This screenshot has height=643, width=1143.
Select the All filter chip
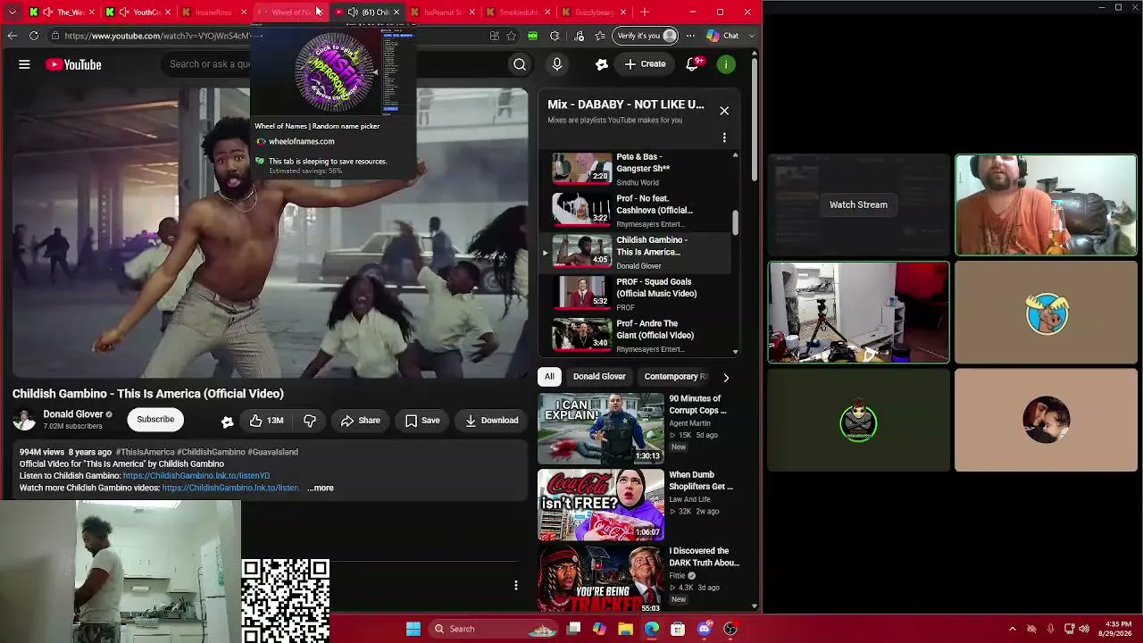[x=549, y=377]
